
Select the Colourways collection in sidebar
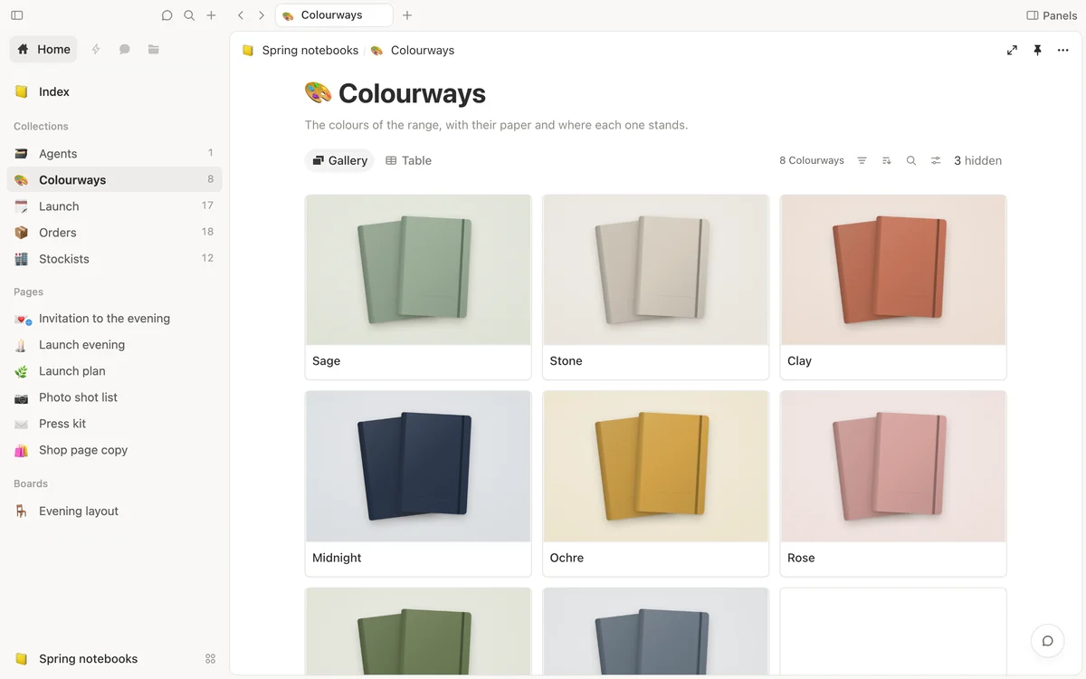click(x=114, y=179)
